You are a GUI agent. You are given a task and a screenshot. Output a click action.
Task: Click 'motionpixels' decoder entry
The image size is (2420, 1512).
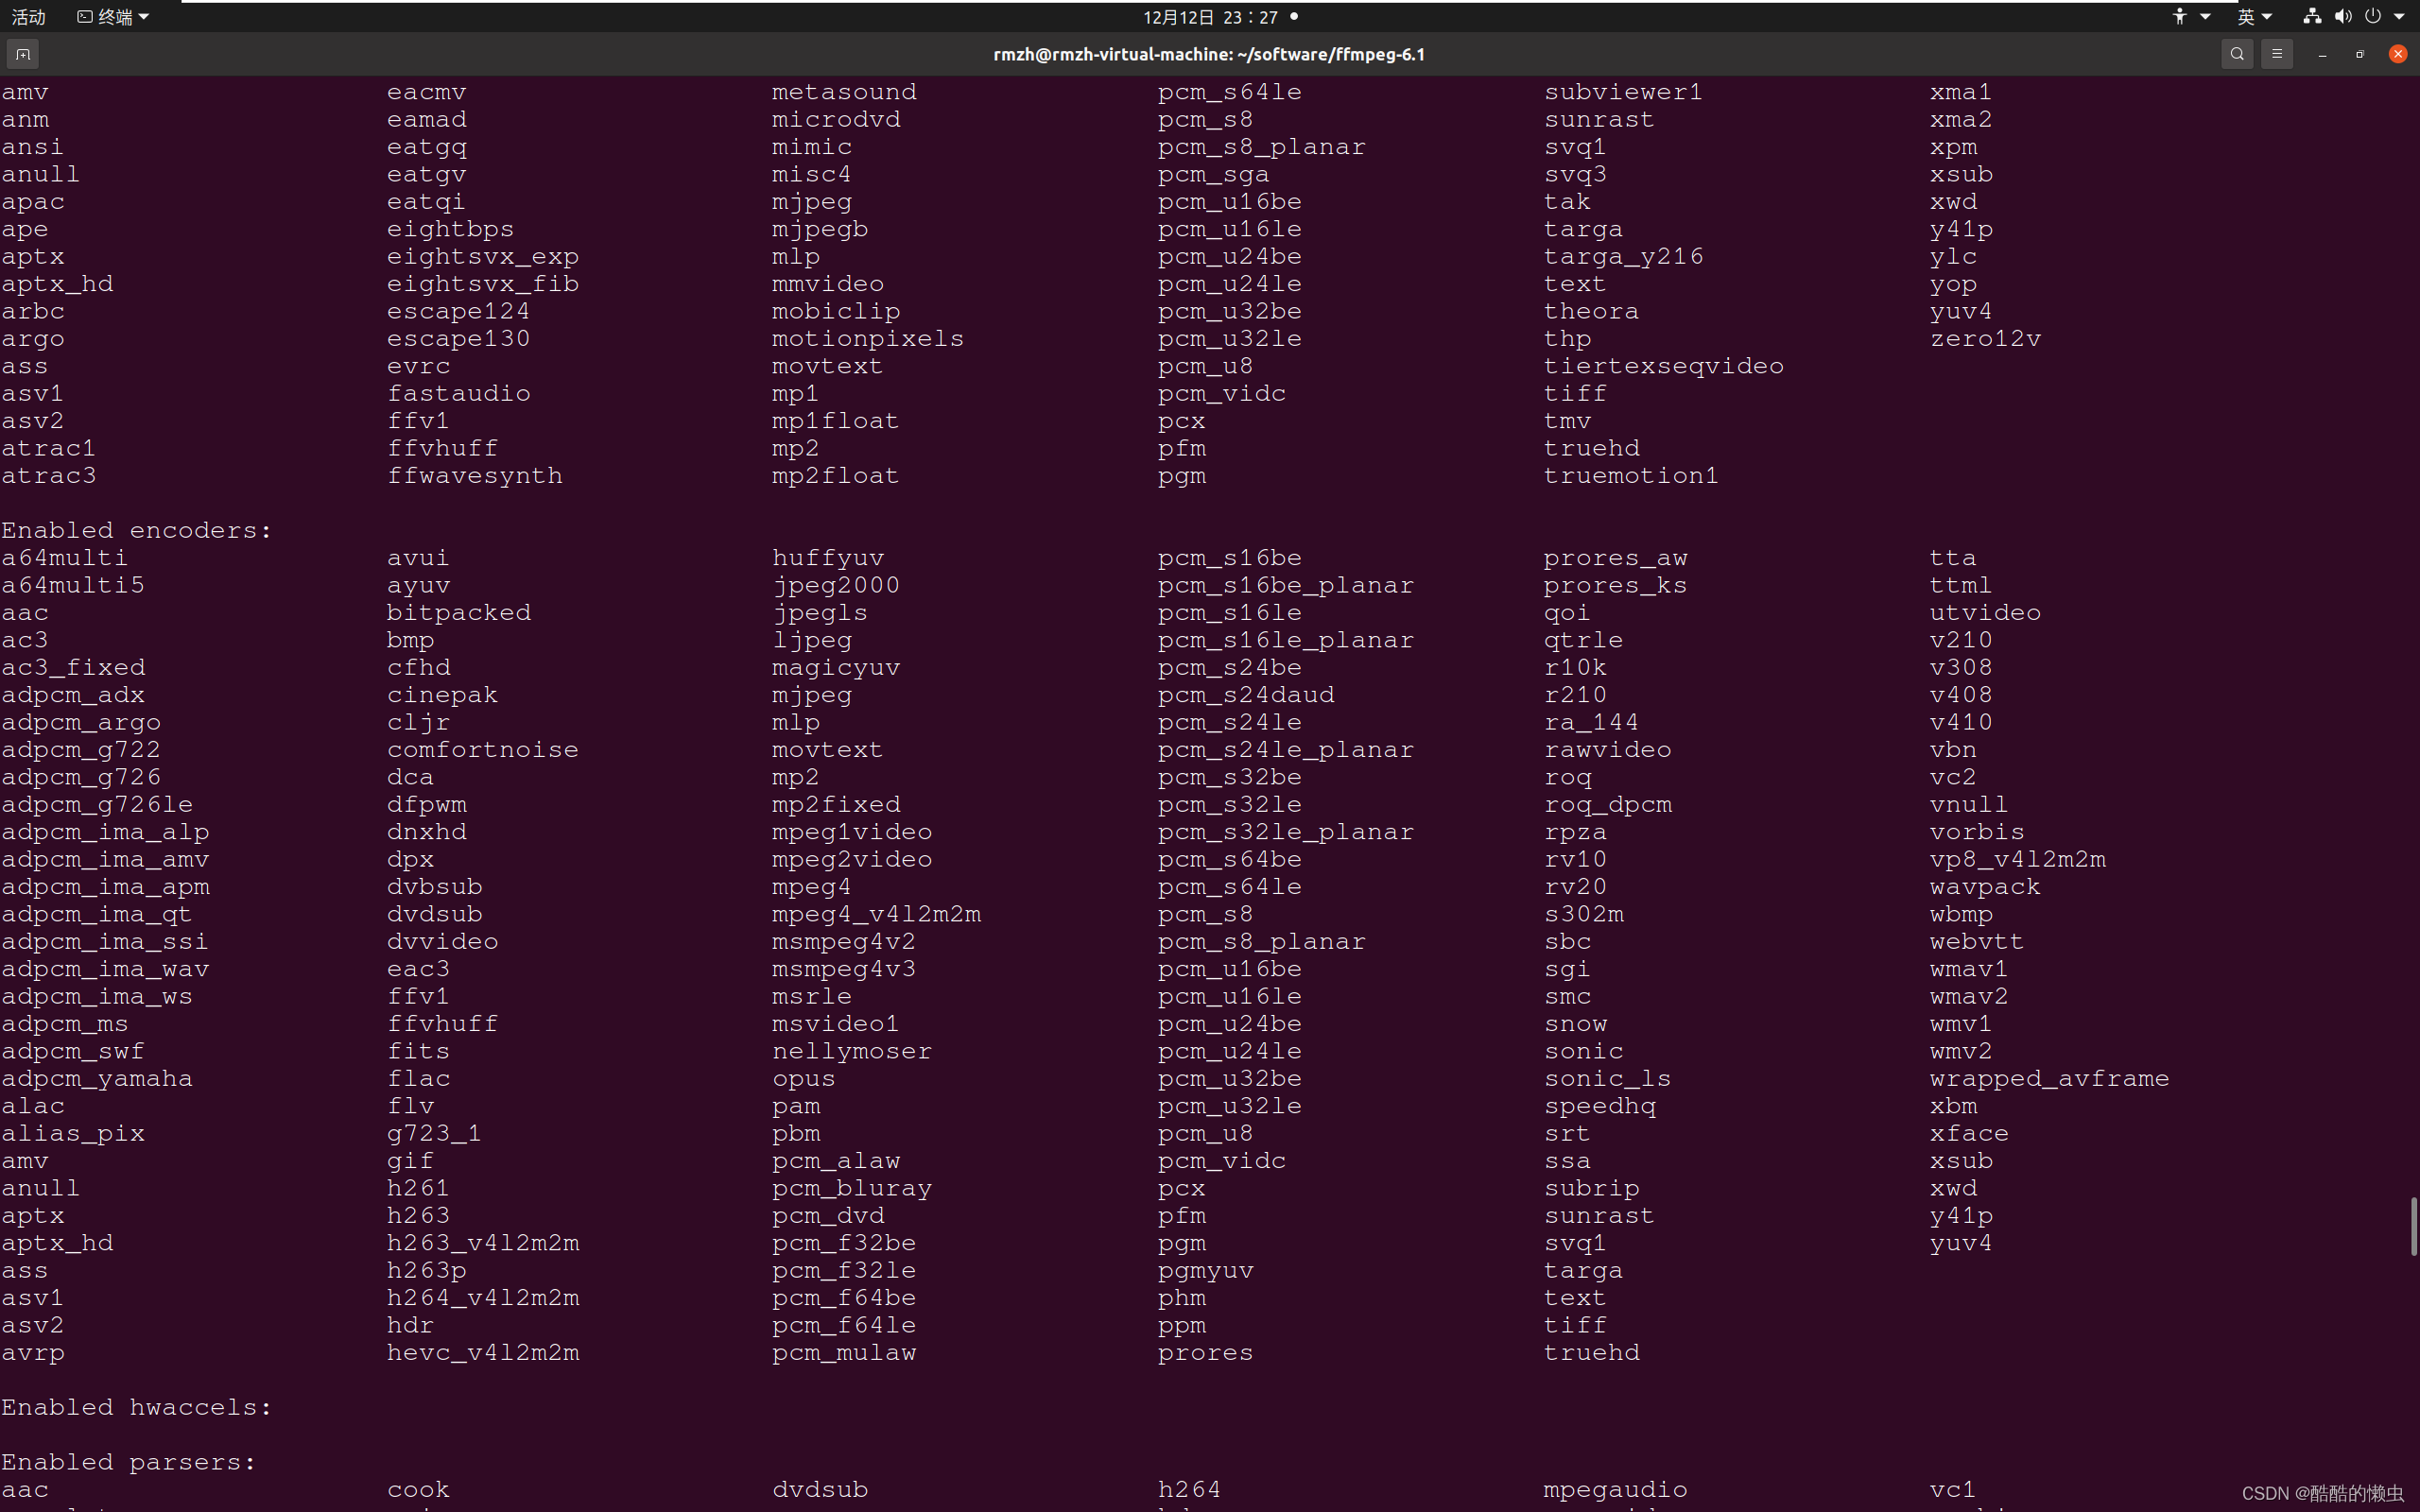click(x=868, y=339)
